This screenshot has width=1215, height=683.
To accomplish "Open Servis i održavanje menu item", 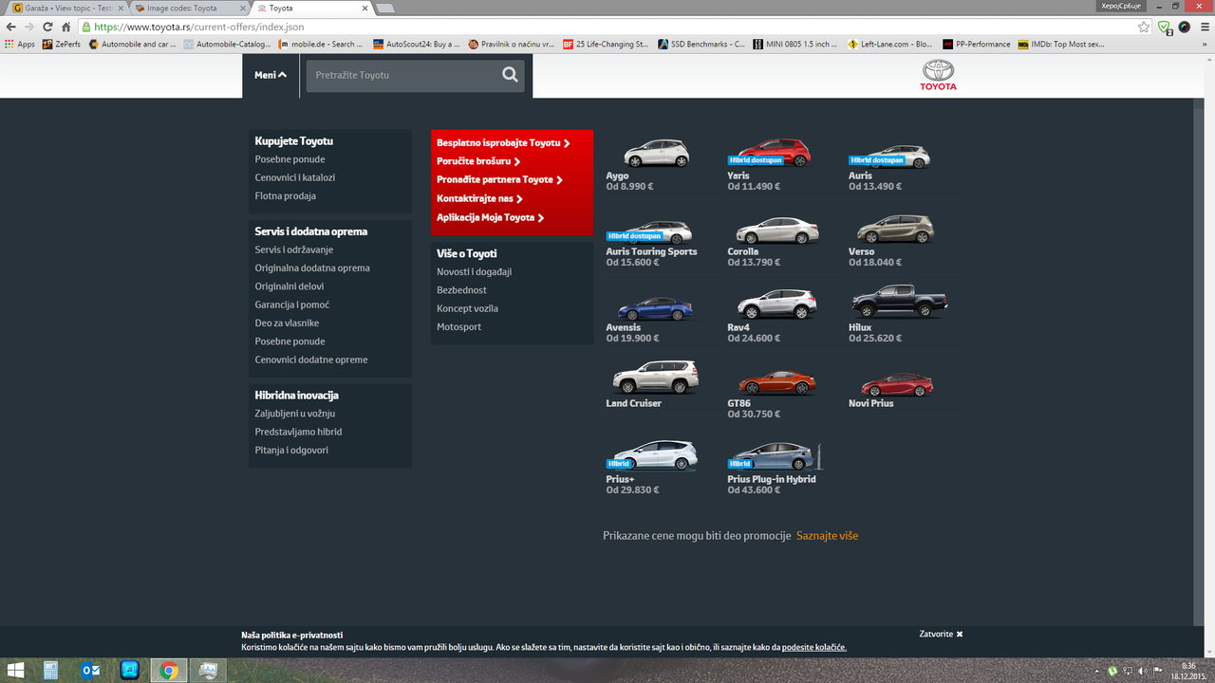I will [x=294, y=249].
